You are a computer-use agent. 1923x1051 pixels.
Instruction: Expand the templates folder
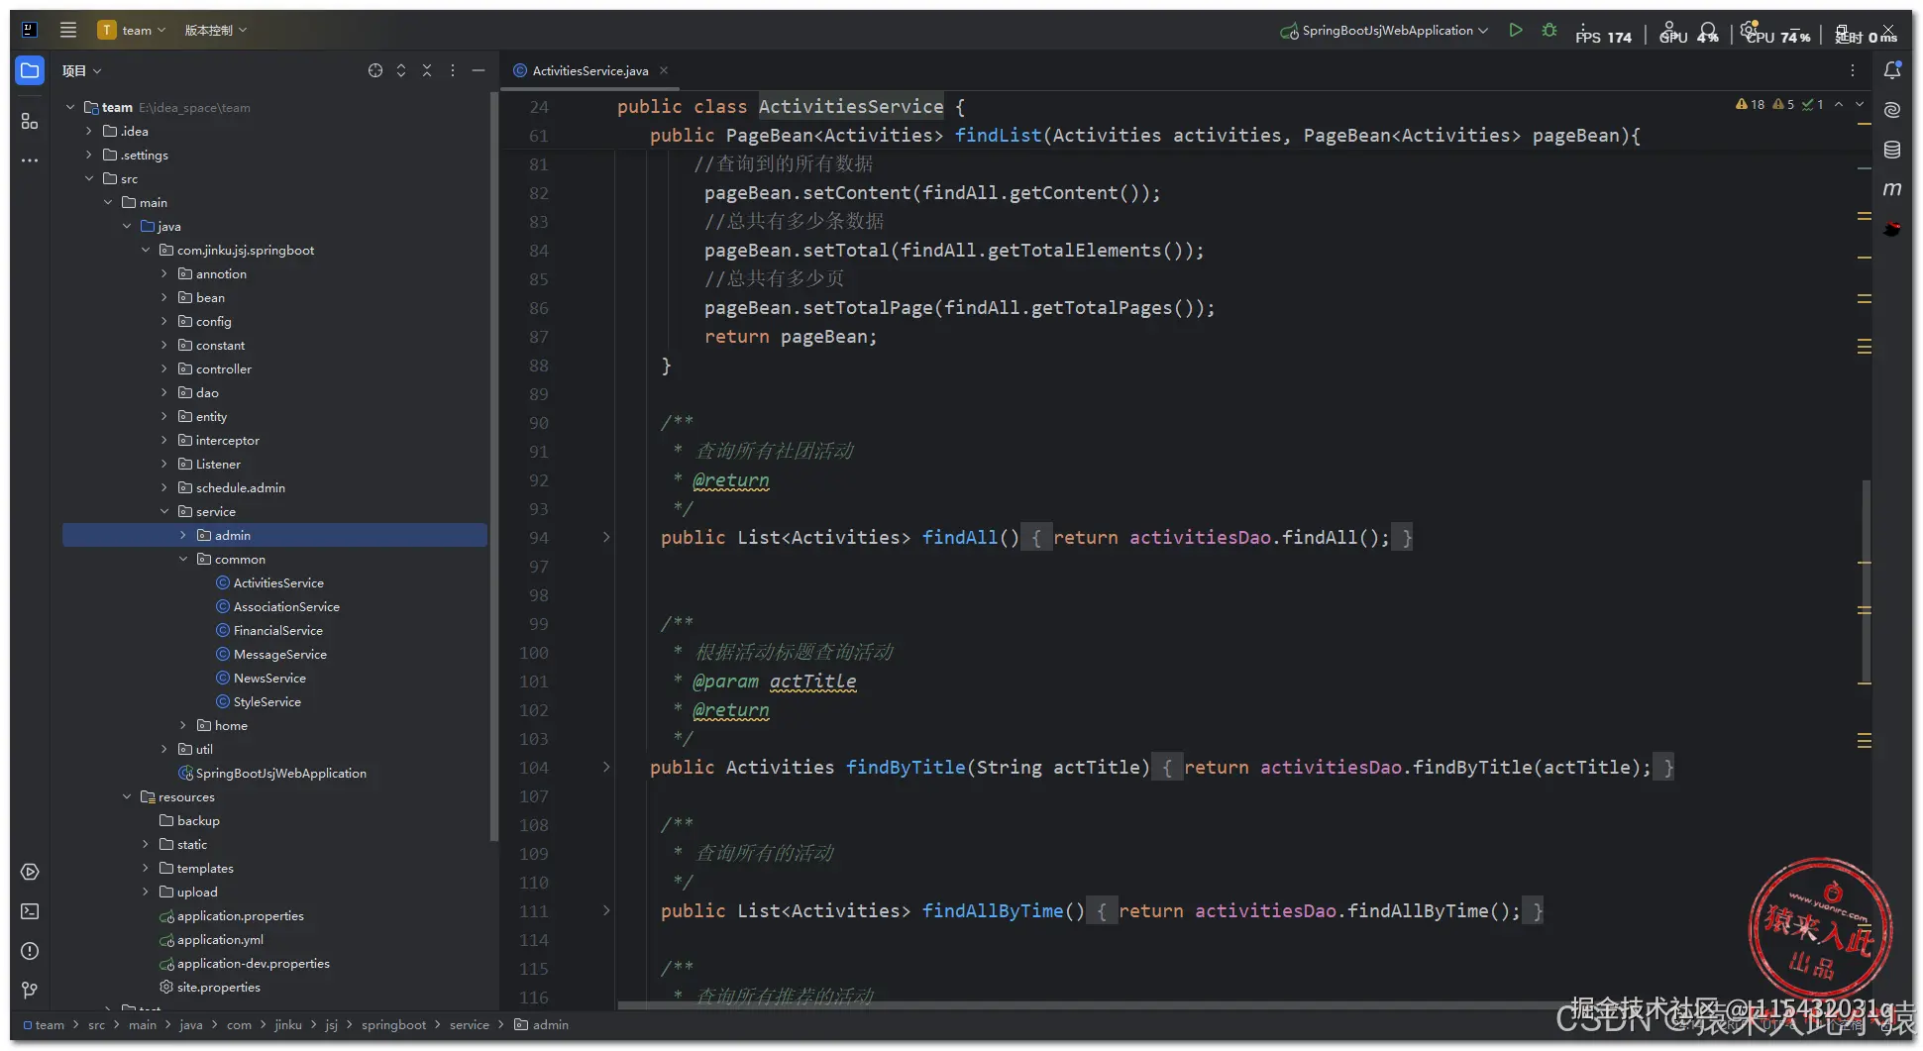(146, 868)
